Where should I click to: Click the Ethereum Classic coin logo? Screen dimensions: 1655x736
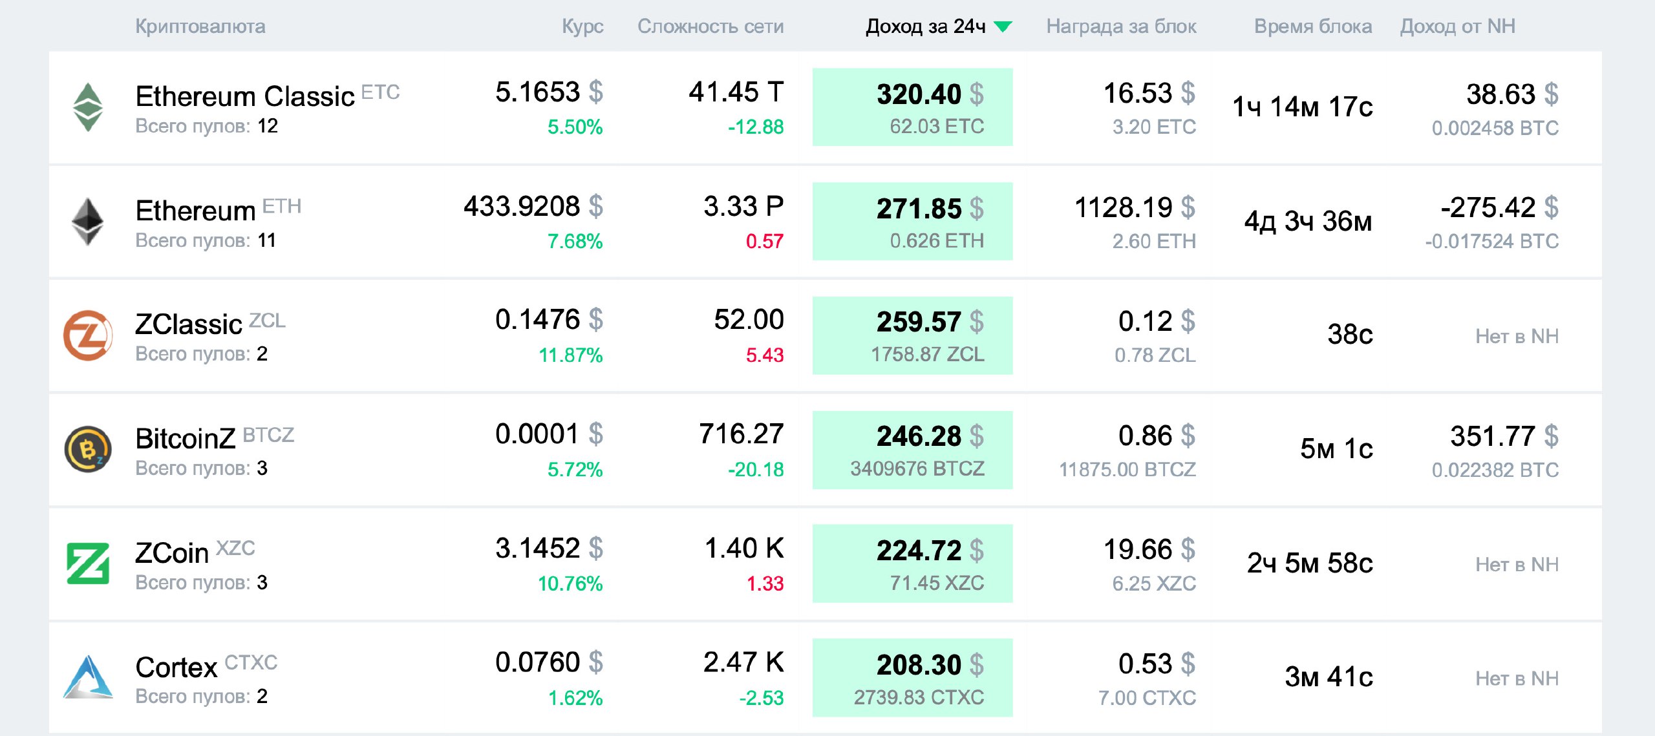tap(88, 107)
